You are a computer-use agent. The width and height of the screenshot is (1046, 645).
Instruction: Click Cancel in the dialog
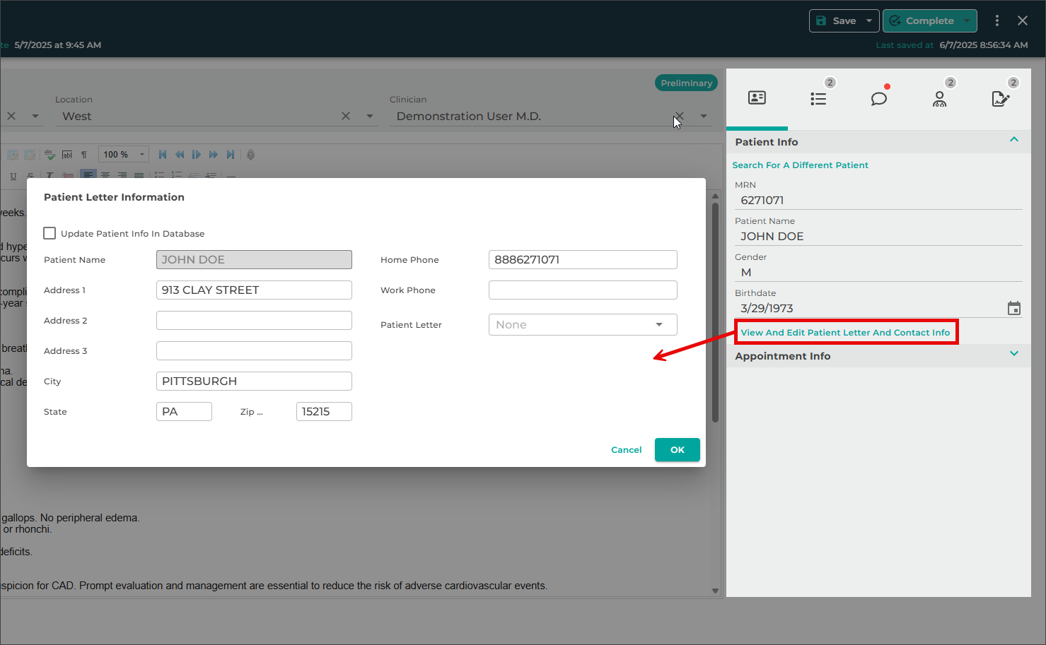click(x=626, y=450)
